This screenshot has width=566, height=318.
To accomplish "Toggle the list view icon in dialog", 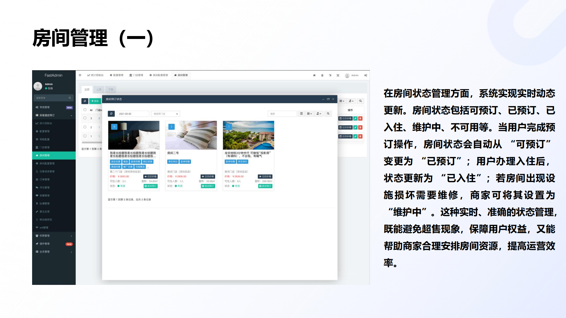I will pos(301,114).
